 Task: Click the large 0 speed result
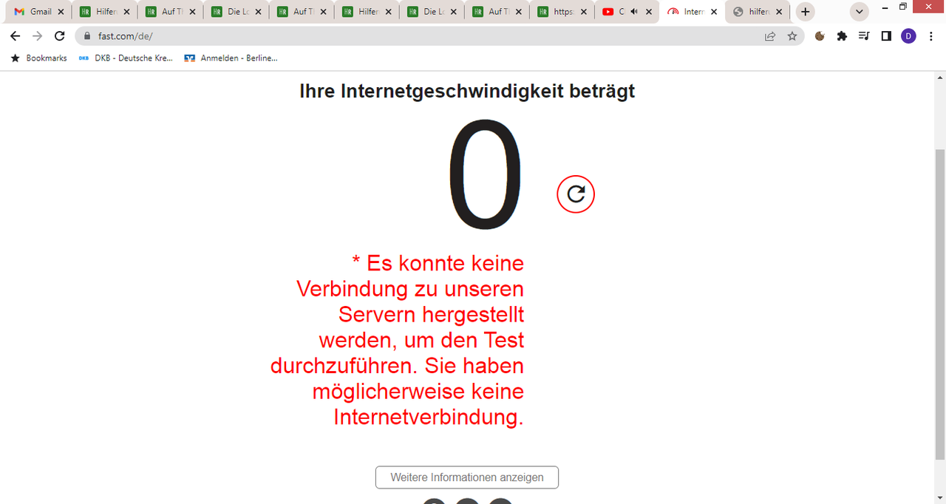pyautogui.click(x=485, y=175)
